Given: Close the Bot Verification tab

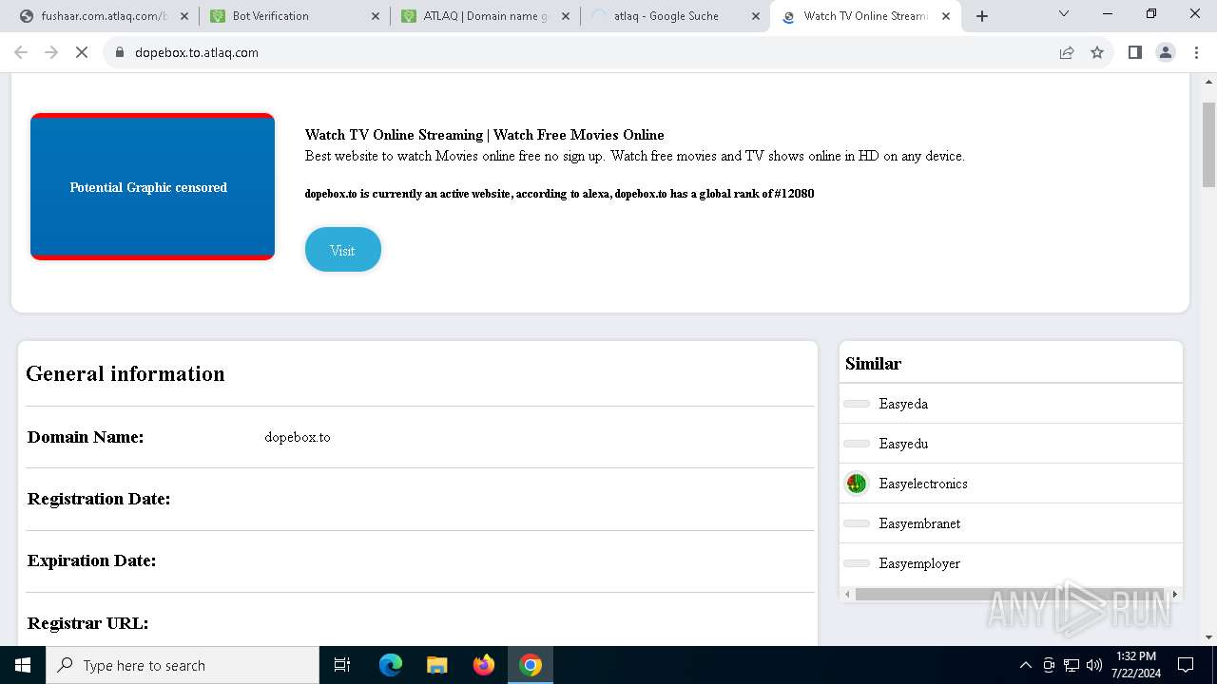Looking at the screenshot, I should [x=375, y=16].
